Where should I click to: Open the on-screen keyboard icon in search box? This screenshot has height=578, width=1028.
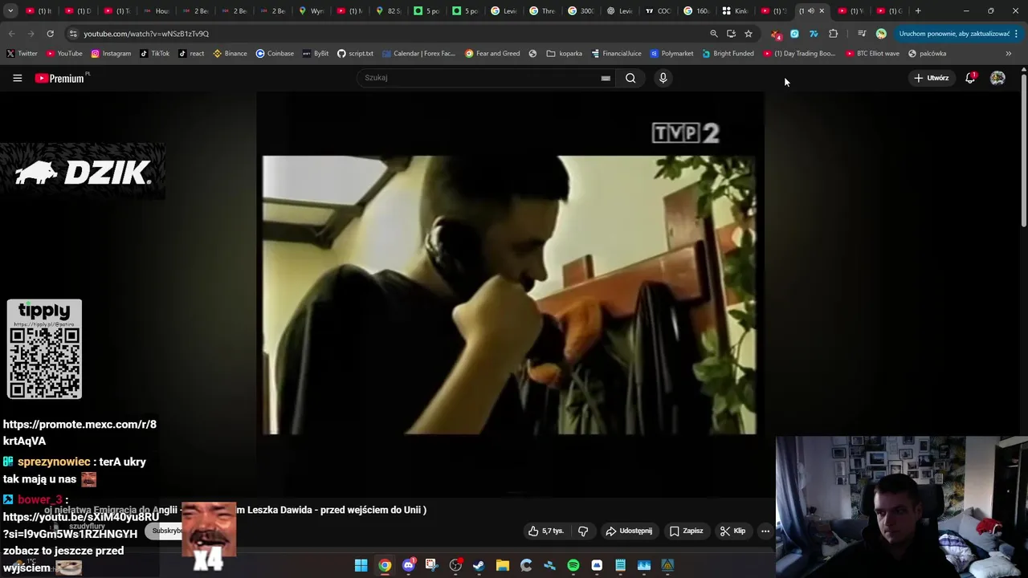(x=606, y=78)
